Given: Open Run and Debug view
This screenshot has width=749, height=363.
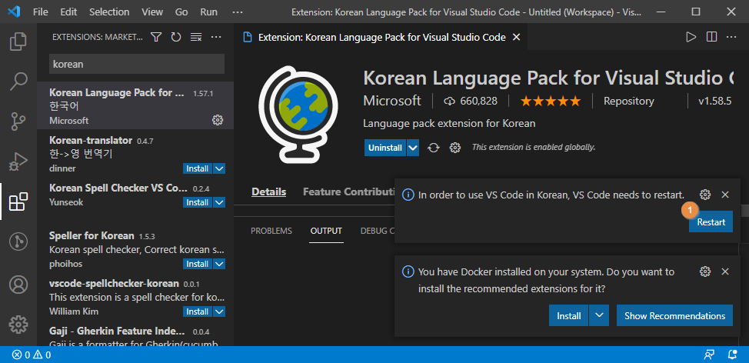Looking at the screenshot, I should (x=18, y=162).
